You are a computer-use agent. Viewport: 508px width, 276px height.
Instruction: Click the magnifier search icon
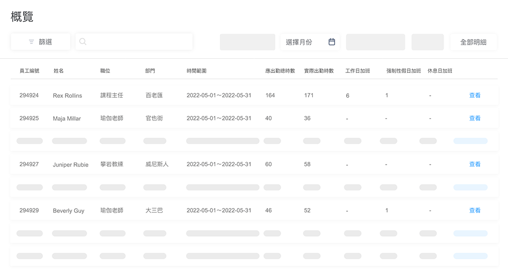[83, 42]
